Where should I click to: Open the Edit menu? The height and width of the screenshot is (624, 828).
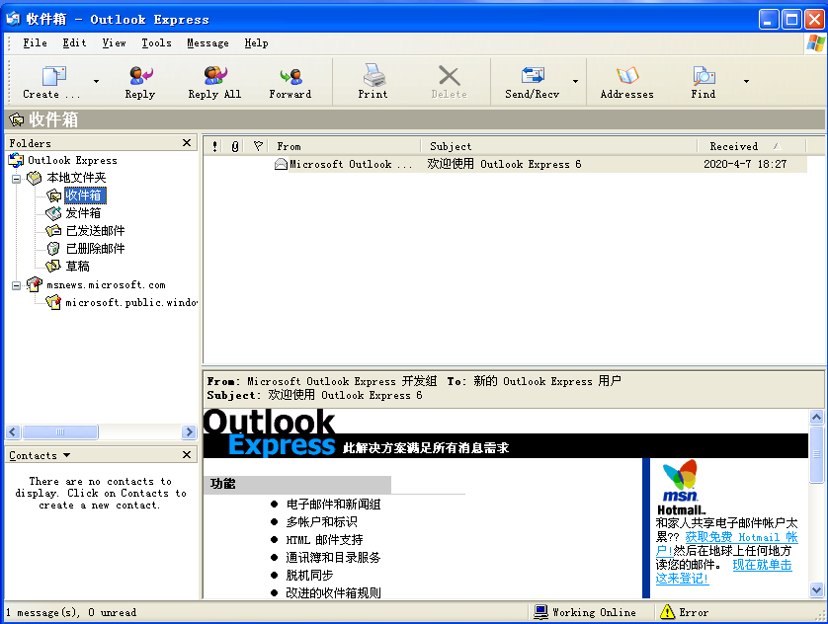74,43
